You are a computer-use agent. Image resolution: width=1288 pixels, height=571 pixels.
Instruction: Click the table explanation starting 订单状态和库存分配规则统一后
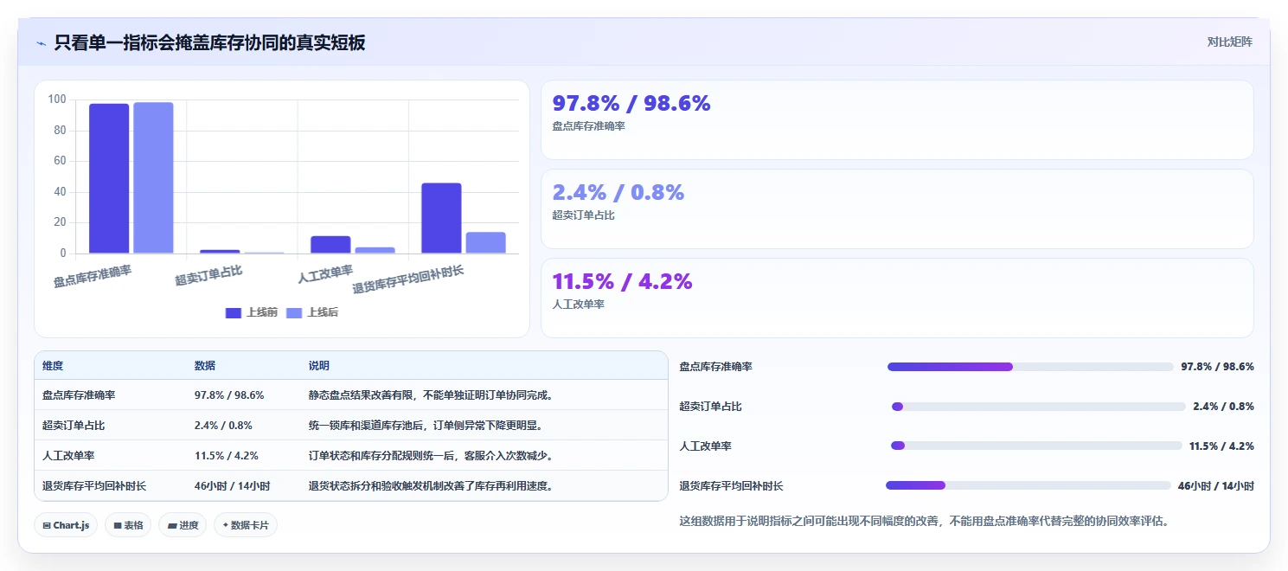pyautogui.click(x=431, y=456)
